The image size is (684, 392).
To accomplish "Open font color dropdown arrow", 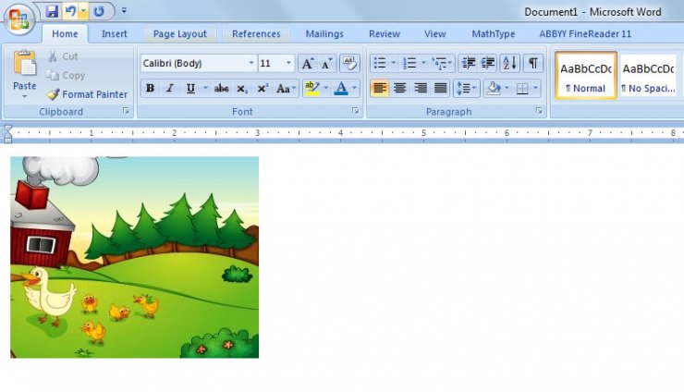I will click(355, 88).
